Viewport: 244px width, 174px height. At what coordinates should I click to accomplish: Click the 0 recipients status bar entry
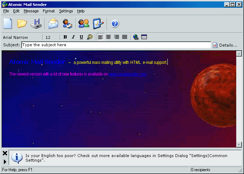pos(201,170)
